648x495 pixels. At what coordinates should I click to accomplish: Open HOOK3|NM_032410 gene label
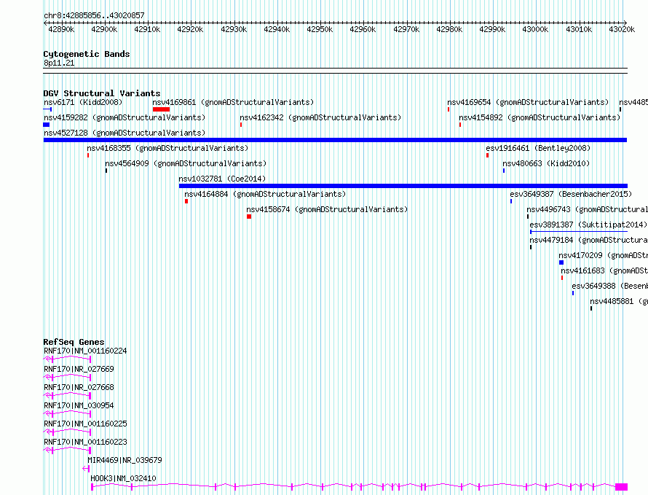pos(124,478)
